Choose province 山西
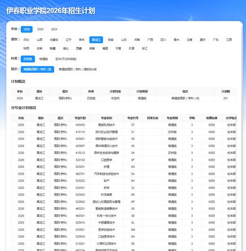Viewport: 246px width, 251px height. click(40, 40)
